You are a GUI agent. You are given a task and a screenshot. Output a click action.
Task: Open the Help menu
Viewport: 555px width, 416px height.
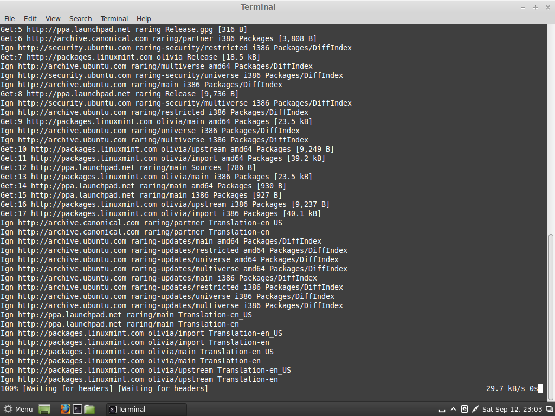pos(143,19)
